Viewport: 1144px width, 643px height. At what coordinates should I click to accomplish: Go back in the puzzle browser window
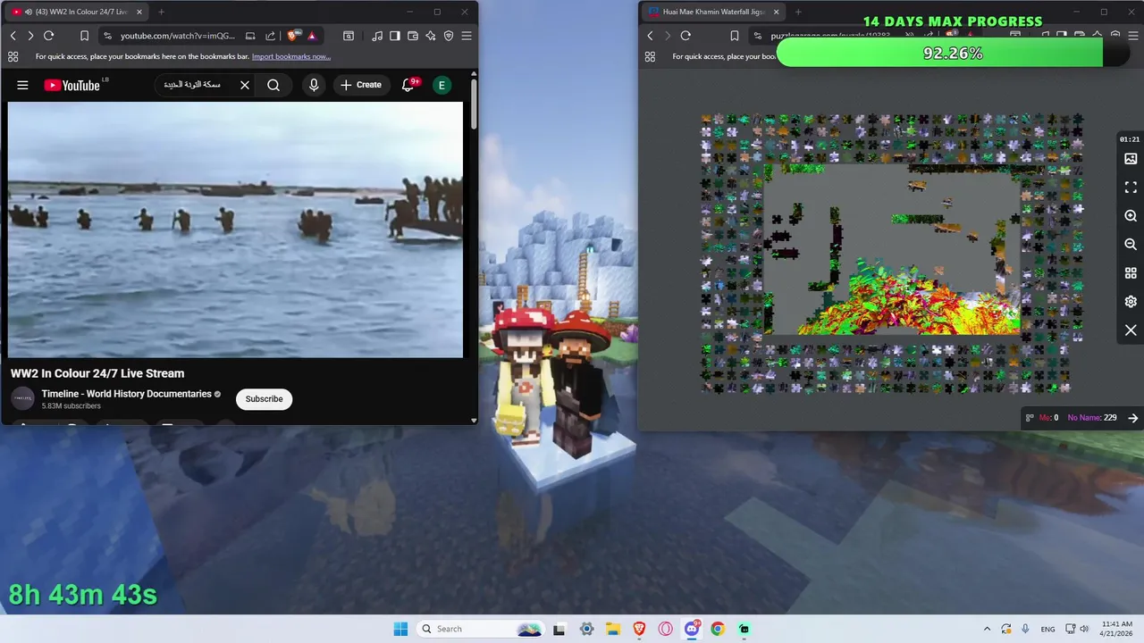(x=650, y=36)
